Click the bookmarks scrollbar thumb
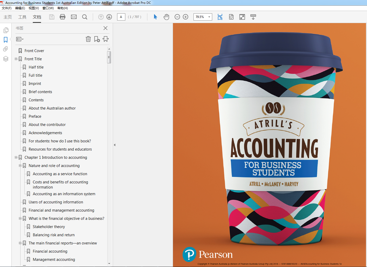 point(109,57)
